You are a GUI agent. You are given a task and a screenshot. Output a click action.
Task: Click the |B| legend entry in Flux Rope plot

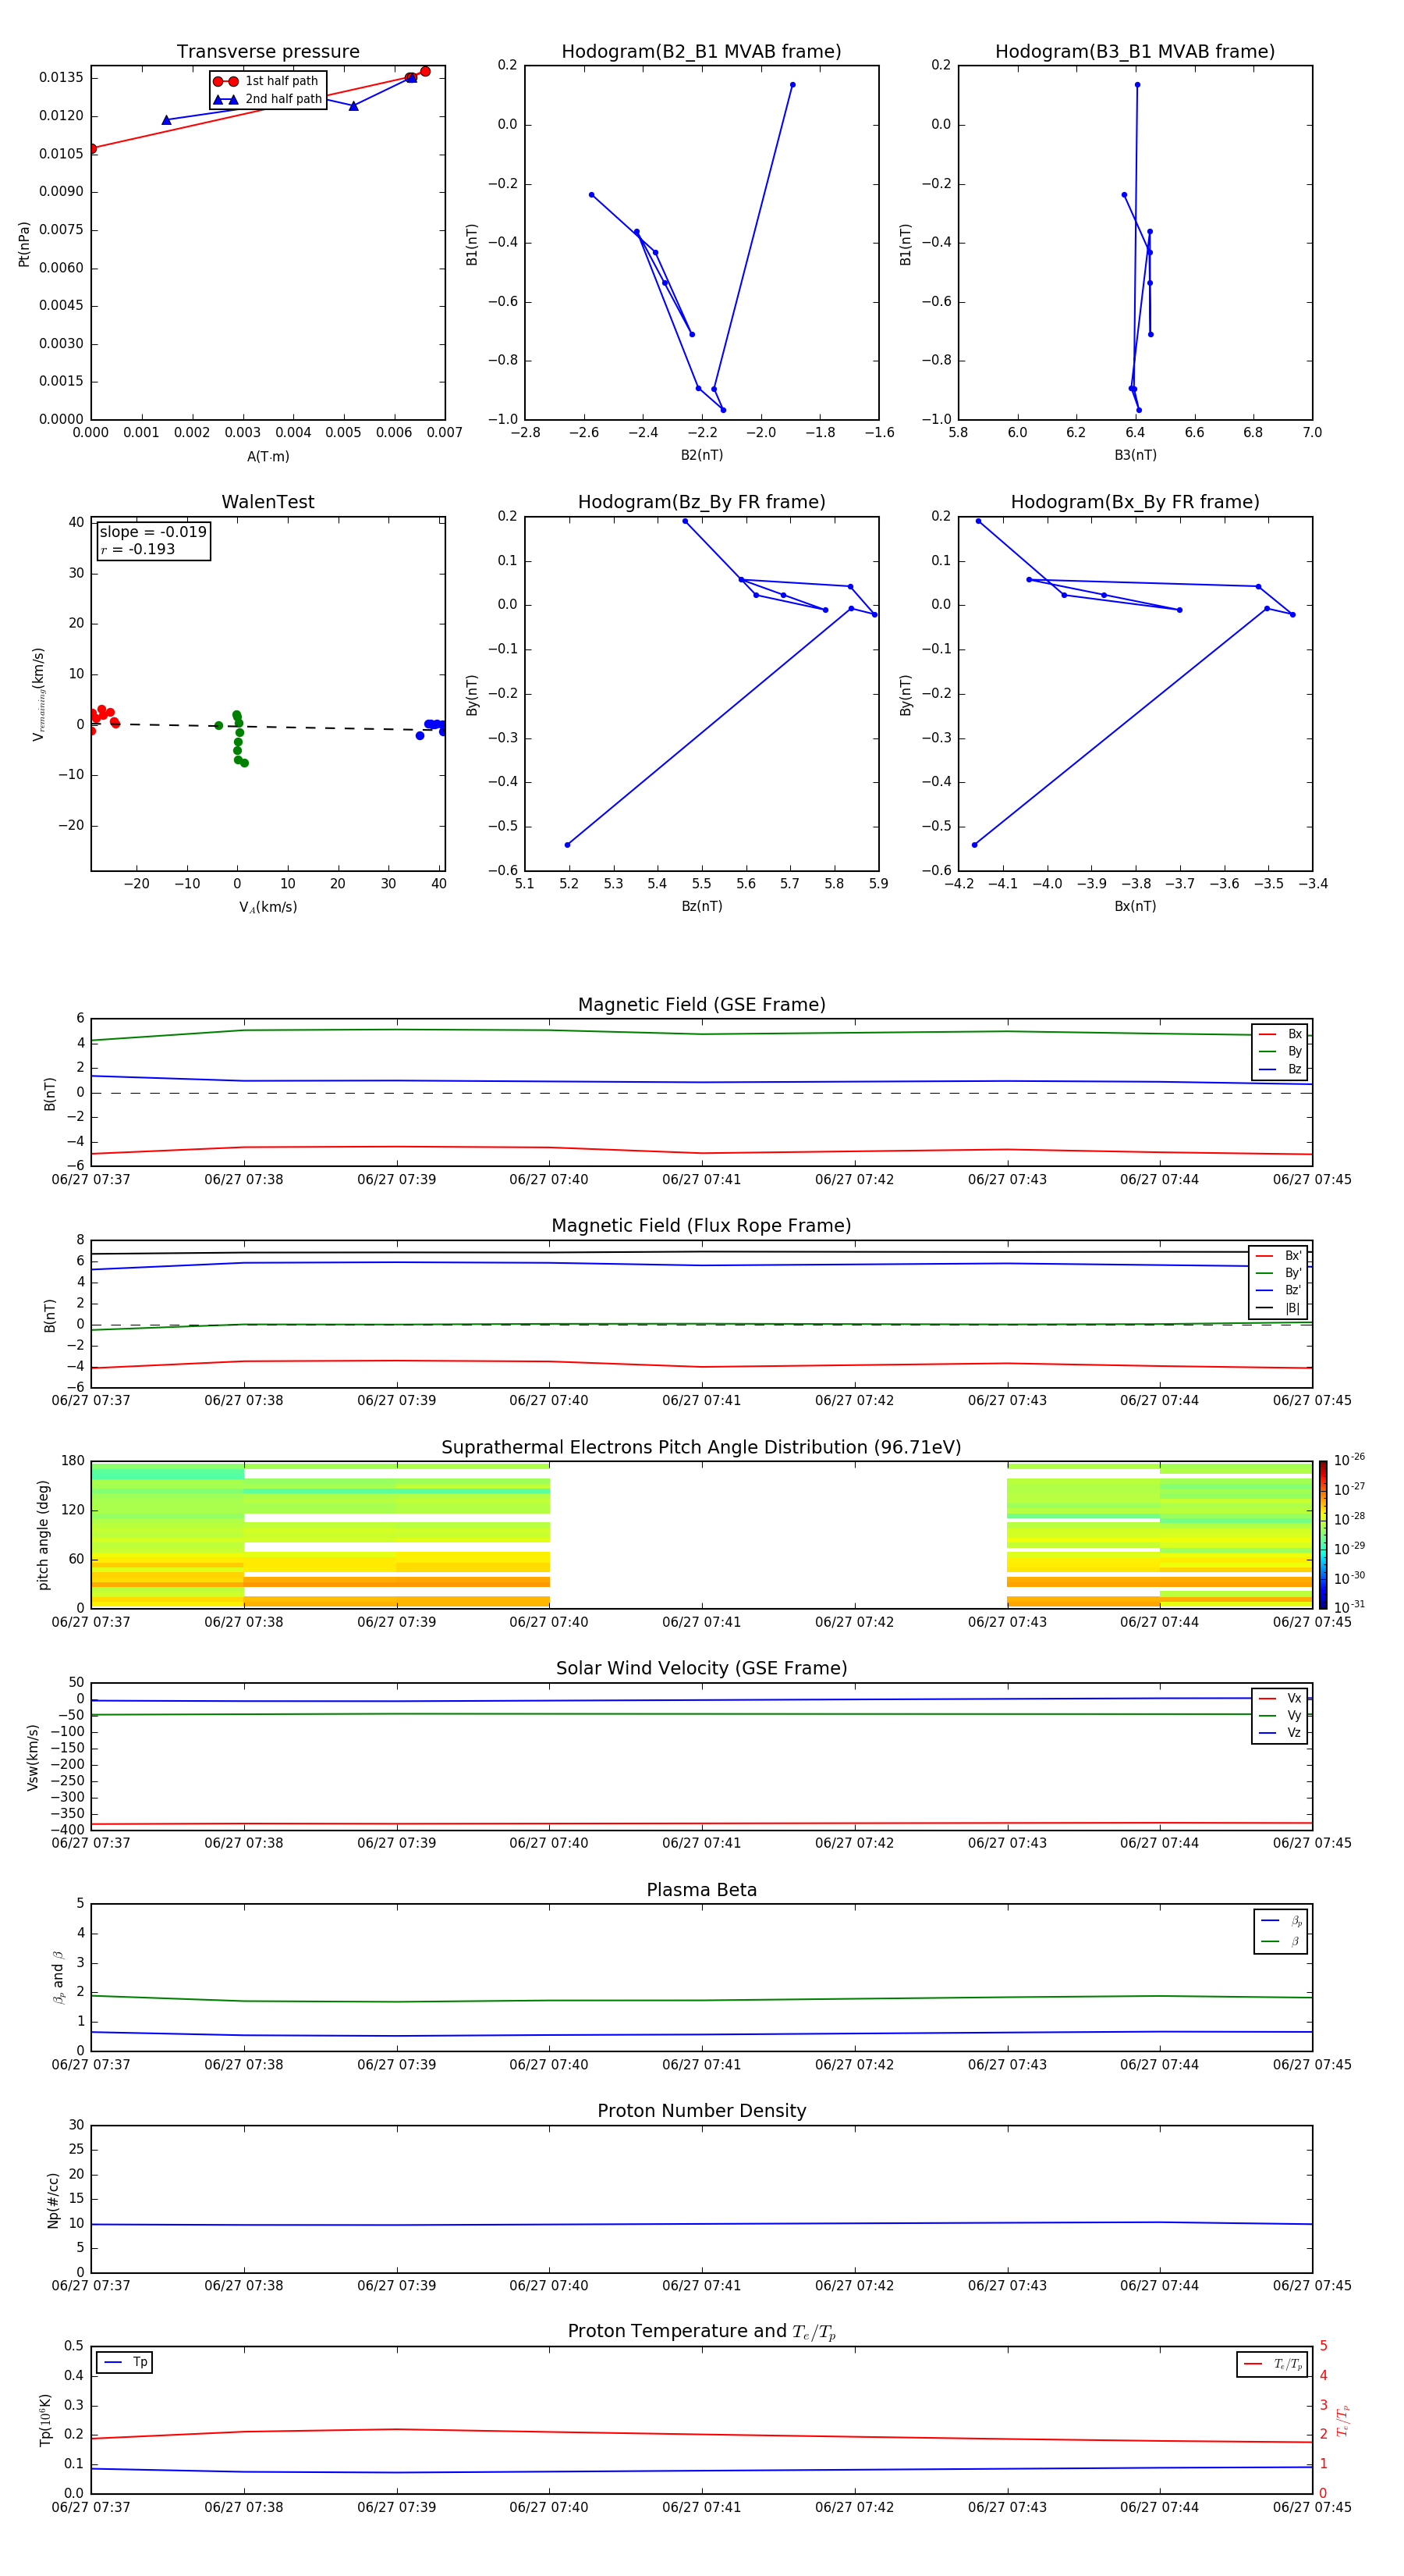(x=1278, y=1308)
